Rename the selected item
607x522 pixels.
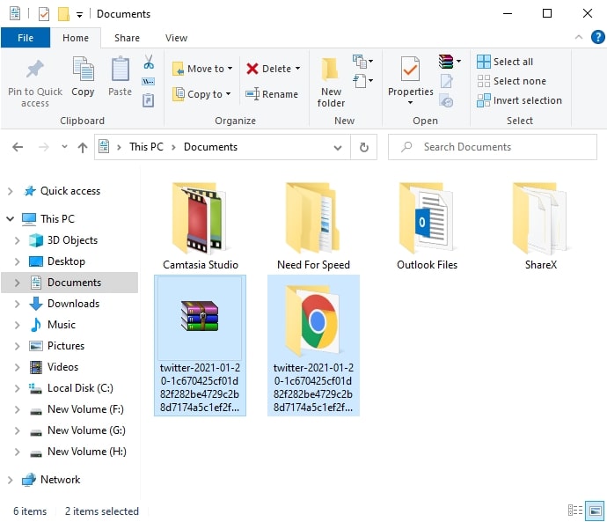pyautogui.click(x=272, y=94)
